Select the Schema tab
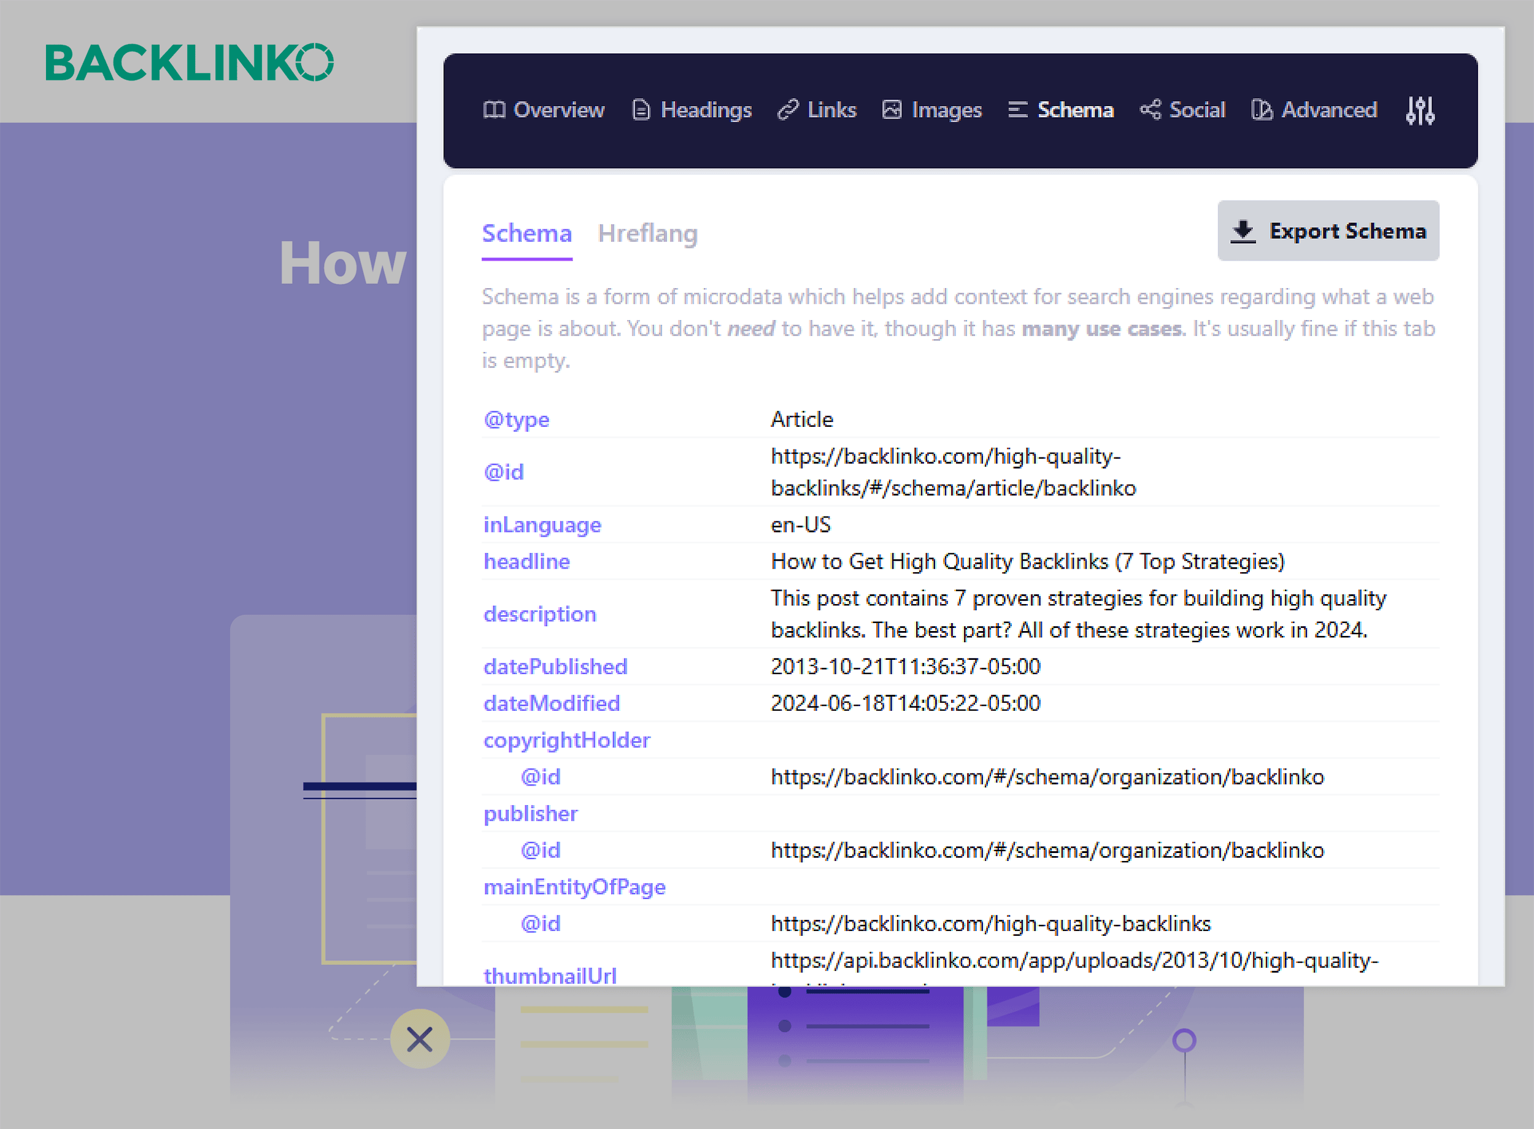 click(527, 233)
